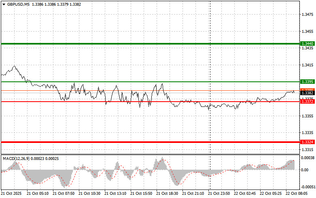Viewport: 316px width, 198px height.
Task: Click the 21 Oct 05:10 time label
Action: pos(38,194)
